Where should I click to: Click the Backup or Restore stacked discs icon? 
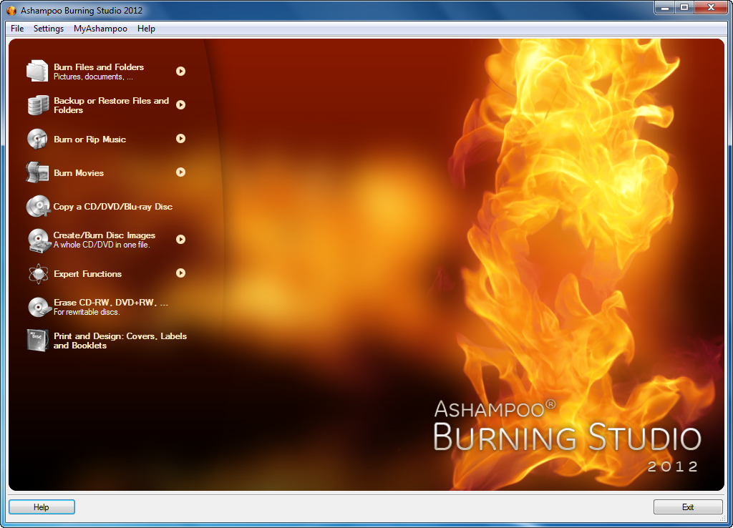click(x=38, y=104)
